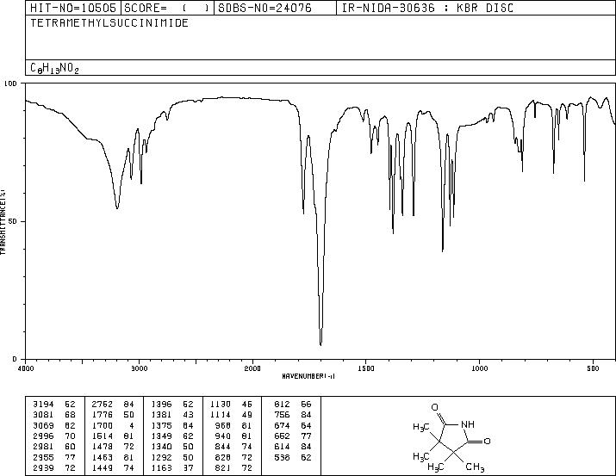This screenshot has width=616, height=476.
Task: Click the peak table entry 1130
Action: point(221,405)
